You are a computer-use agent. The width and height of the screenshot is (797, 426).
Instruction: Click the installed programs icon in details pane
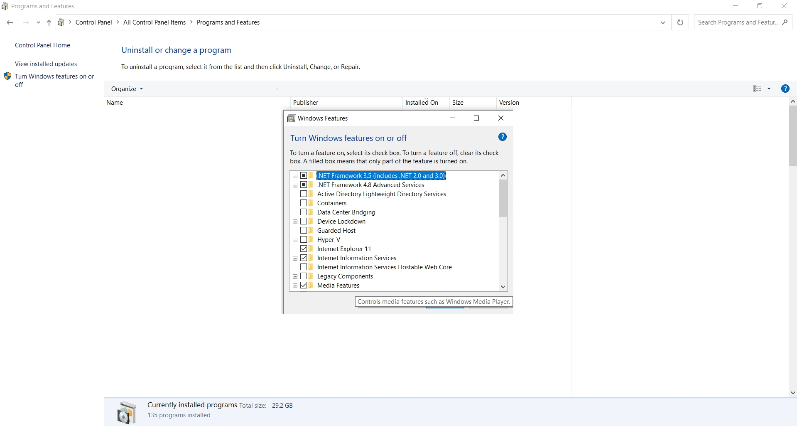(127, 412)
